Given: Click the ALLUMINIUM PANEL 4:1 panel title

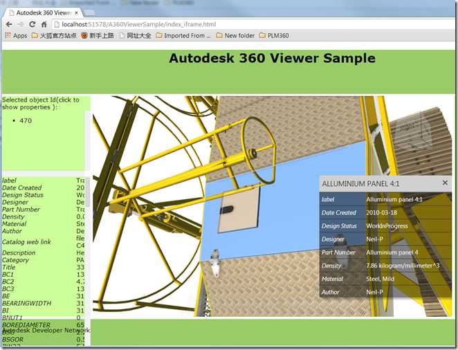Looking at the screenshot, I should pos(360,183).
